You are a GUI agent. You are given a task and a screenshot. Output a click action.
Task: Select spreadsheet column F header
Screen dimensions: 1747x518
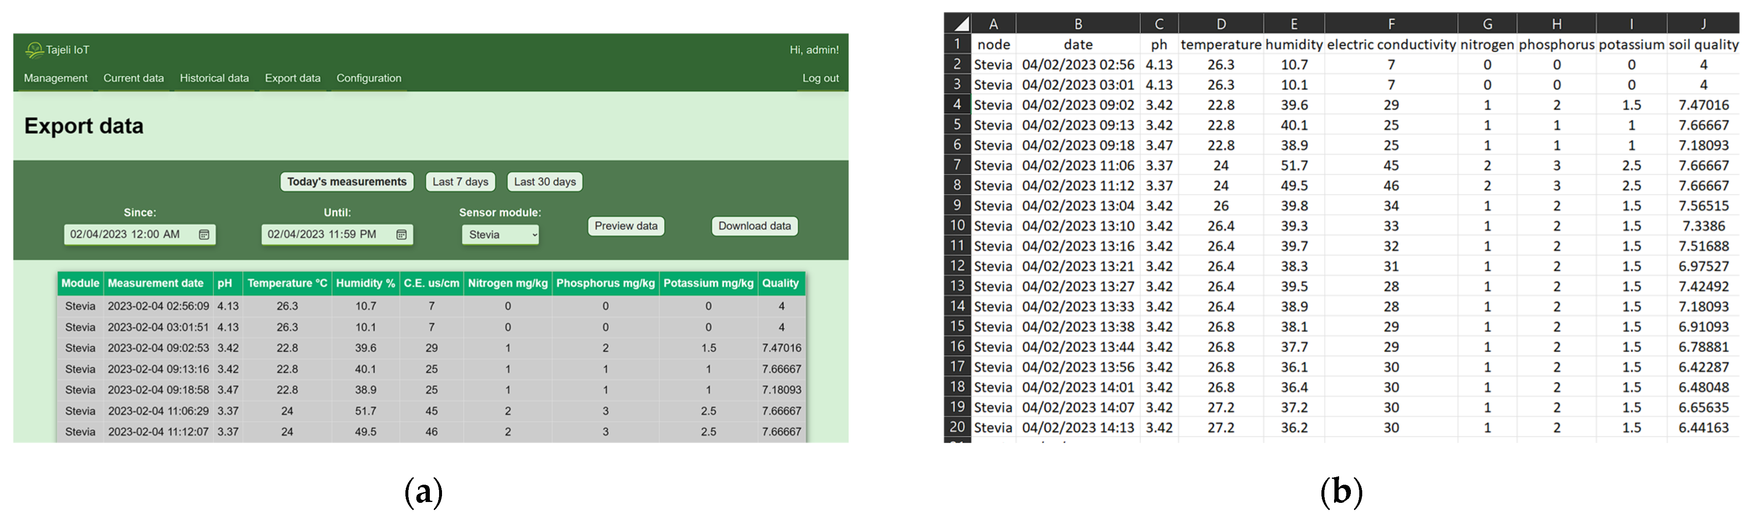coord(1391,24)
